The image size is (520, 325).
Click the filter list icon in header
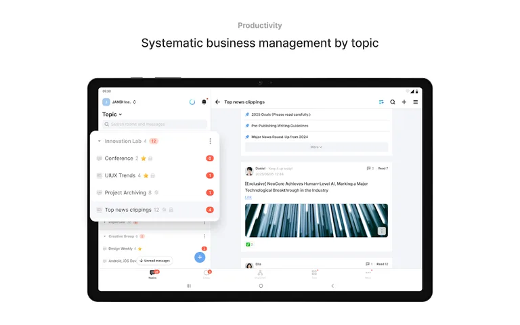point(381,102)
